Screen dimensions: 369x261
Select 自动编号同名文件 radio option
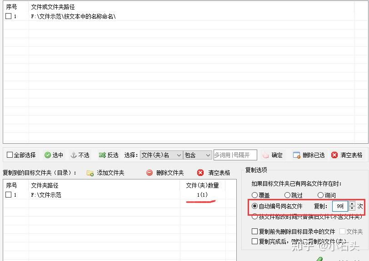click(x=254, y=206)
